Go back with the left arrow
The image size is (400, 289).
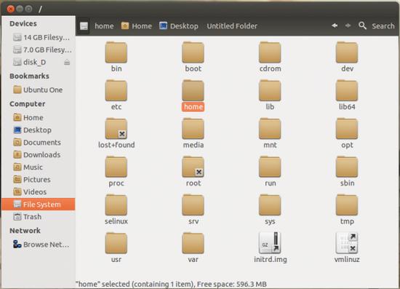point(335,25)
